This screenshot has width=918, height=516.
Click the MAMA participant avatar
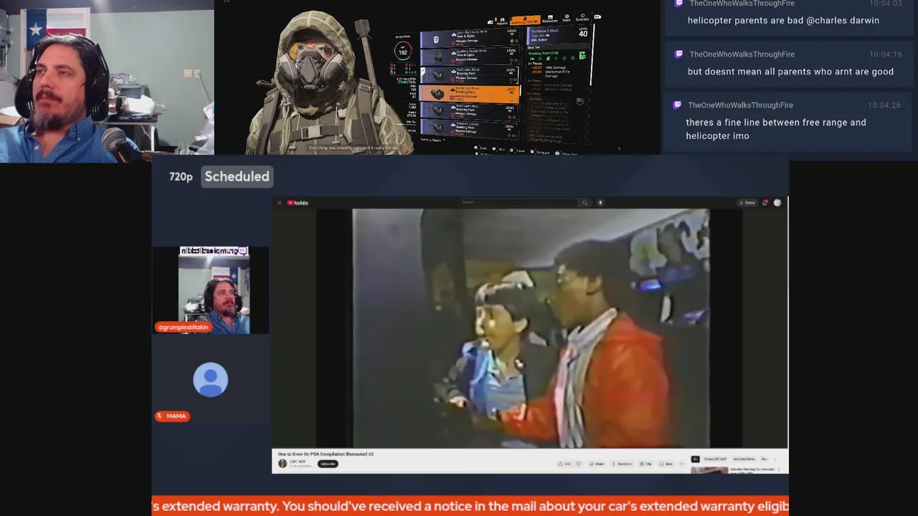click(211, 380)
